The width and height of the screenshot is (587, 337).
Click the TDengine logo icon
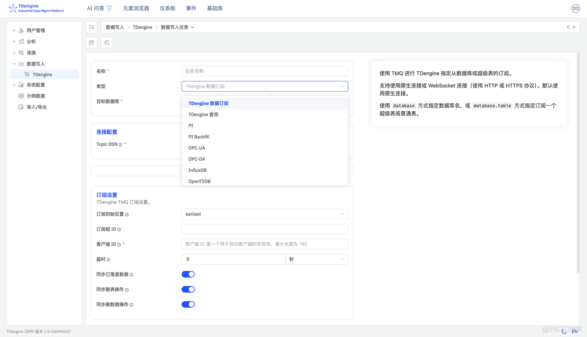tap(13, 8)
